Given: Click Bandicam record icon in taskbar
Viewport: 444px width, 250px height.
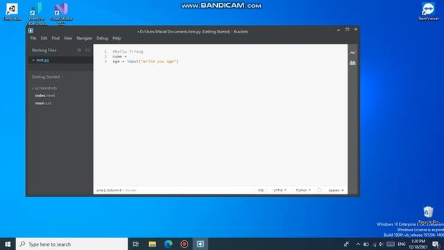Looking at the screenshot, I should (184, 244).
